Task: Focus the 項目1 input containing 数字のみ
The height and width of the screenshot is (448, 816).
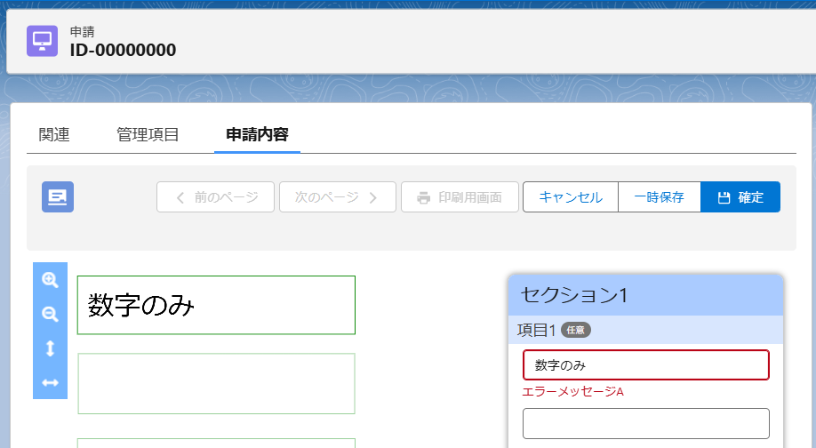Action: point(646,364)
